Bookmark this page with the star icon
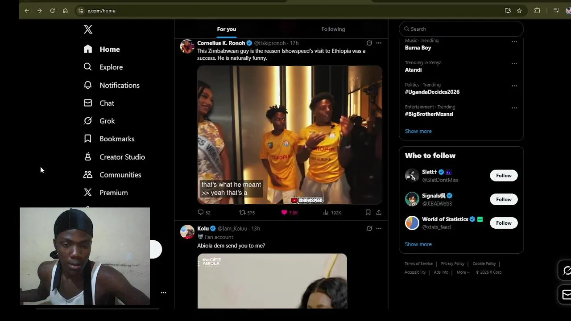Viewport: 571px width, 321px height. [519, 11]
